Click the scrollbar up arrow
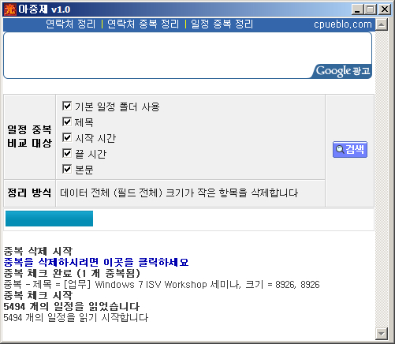Screen dimensions: 395x344 [382, 24]
